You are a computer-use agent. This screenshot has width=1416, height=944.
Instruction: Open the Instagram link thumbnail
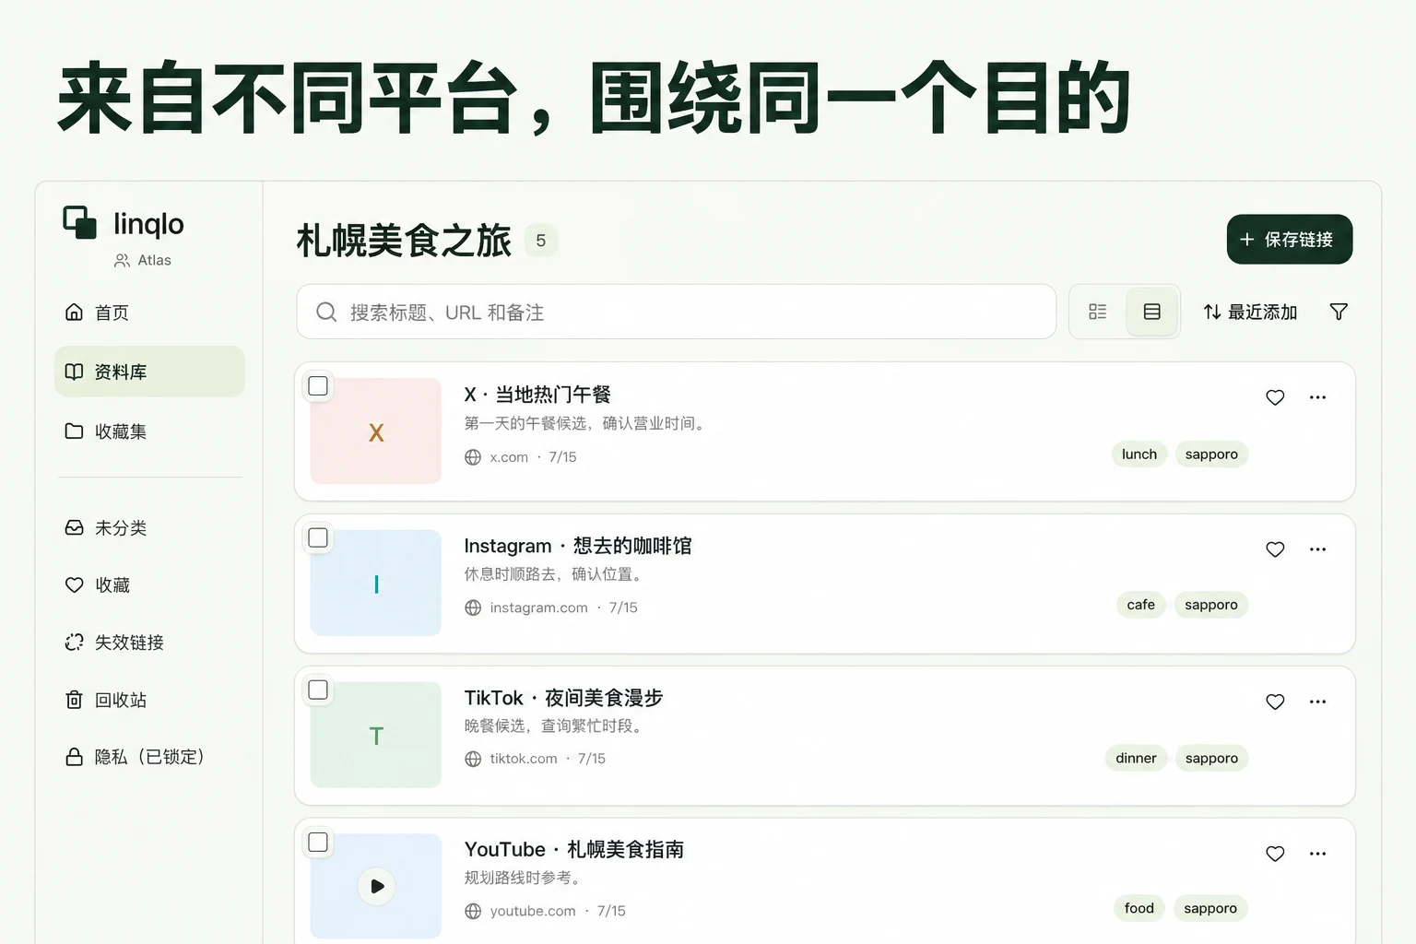376,583
